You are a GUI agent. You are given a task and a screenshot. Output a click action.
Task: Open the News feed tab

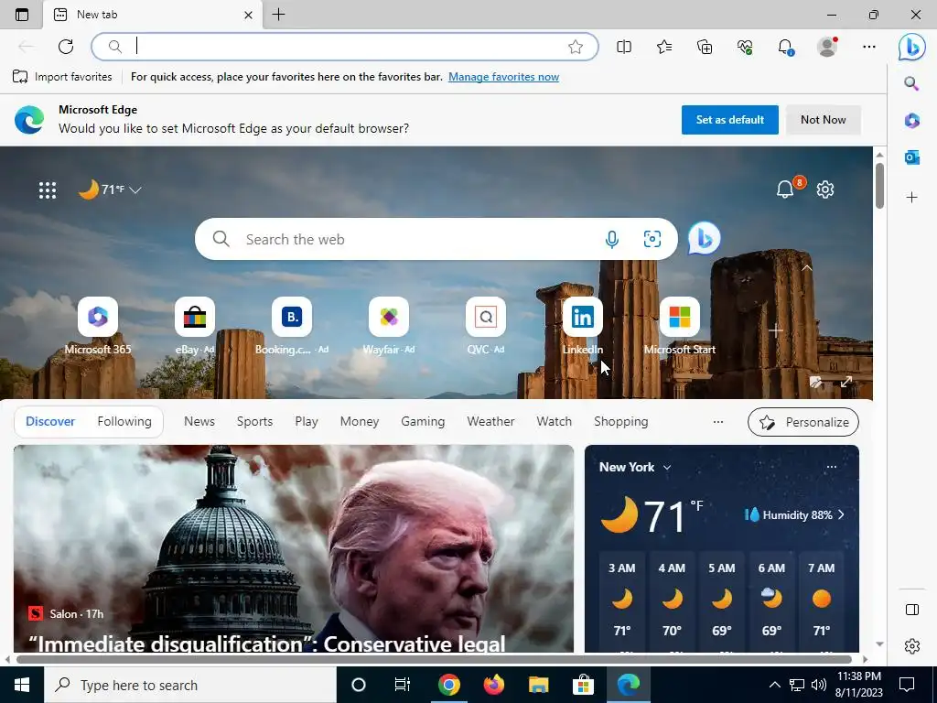click(x=199, y=421)
